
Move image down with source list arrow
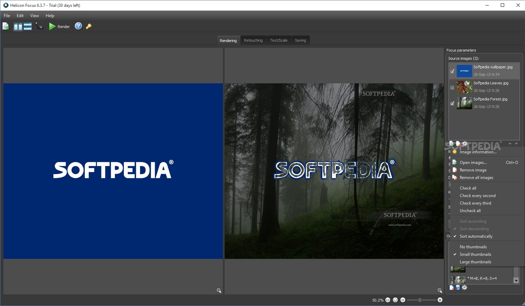click(510, 144)
